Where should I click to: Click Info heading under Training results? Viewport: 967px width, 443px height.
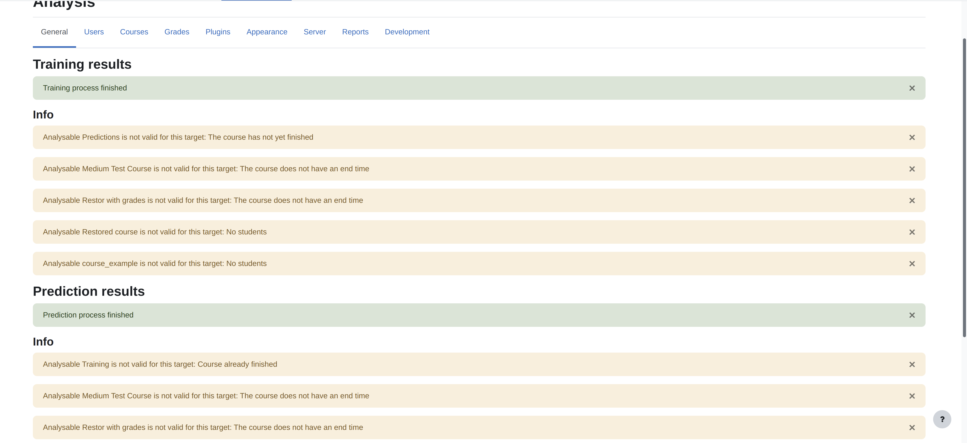tap(43, 114)
